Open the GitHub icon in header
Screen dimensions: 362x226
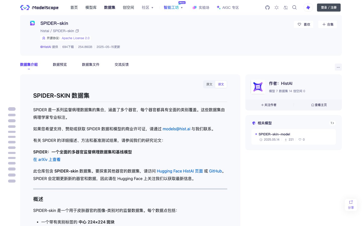coord(267,8)
